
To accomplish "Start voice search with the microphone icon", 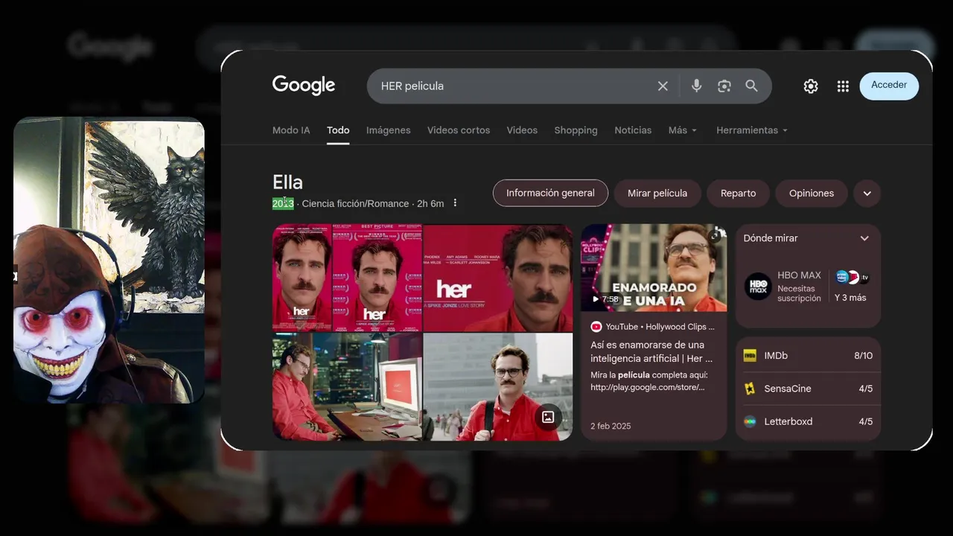I will coord(696,86).
